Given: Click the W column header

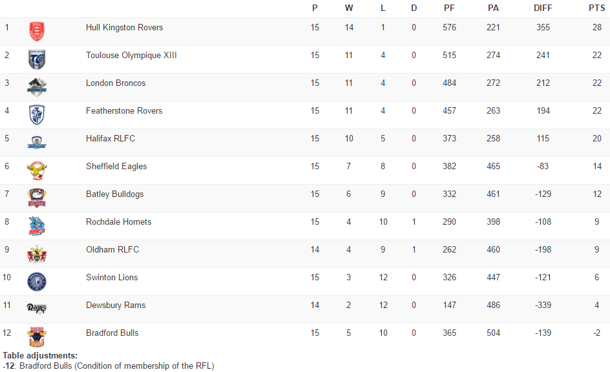Looking at the screenshot, I should [x=349, y=8].
